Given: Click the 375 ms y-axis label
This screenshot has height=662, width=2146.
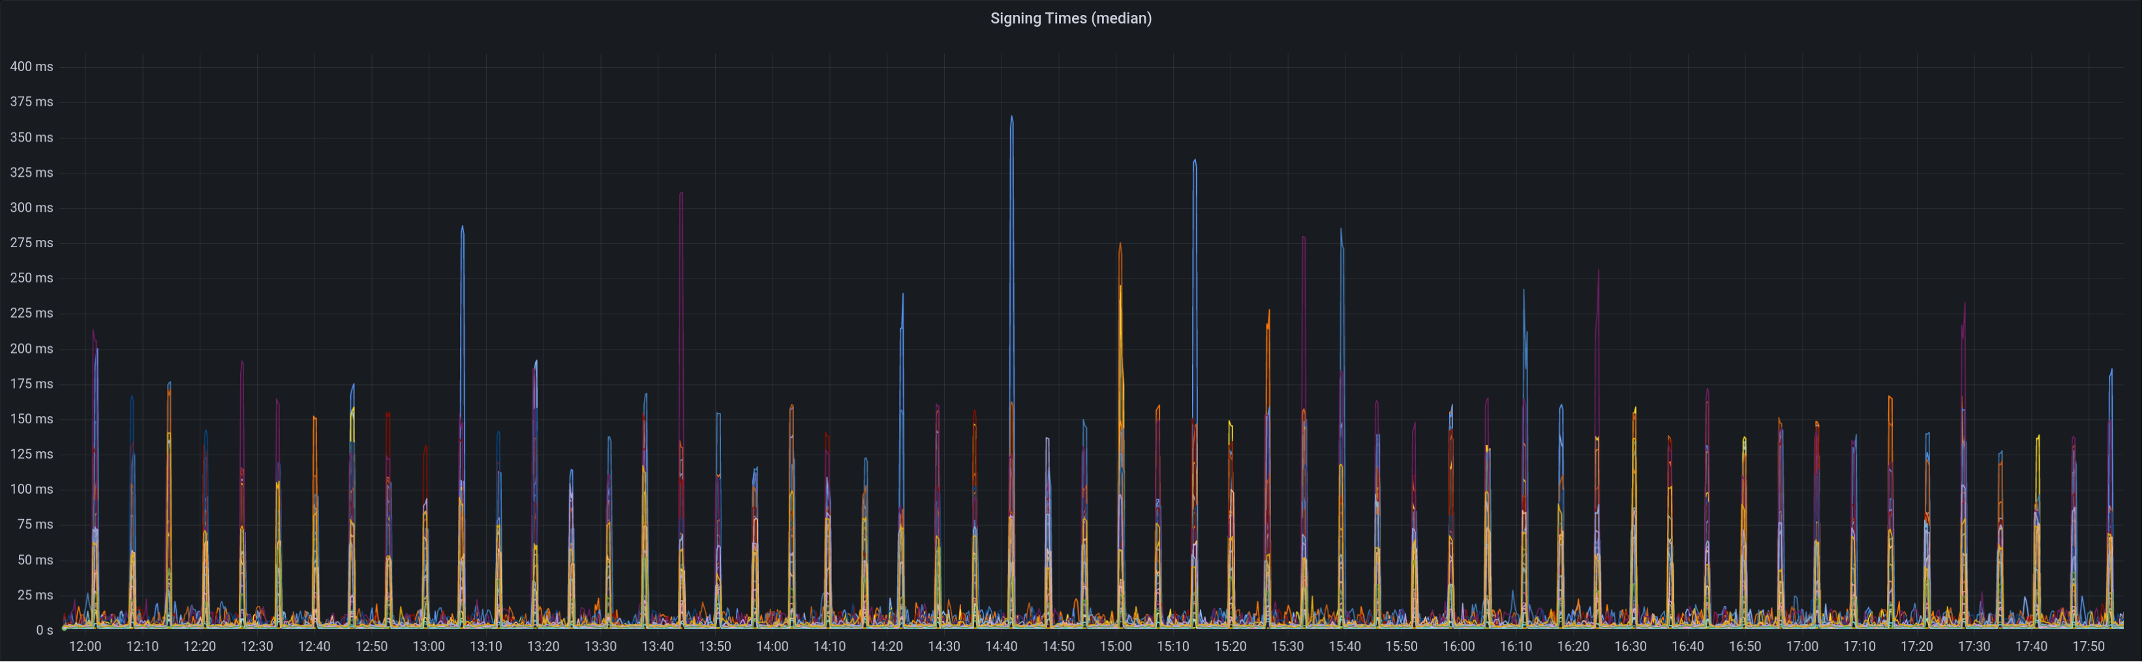Looking at the screenshot, I should pos(32,102).
